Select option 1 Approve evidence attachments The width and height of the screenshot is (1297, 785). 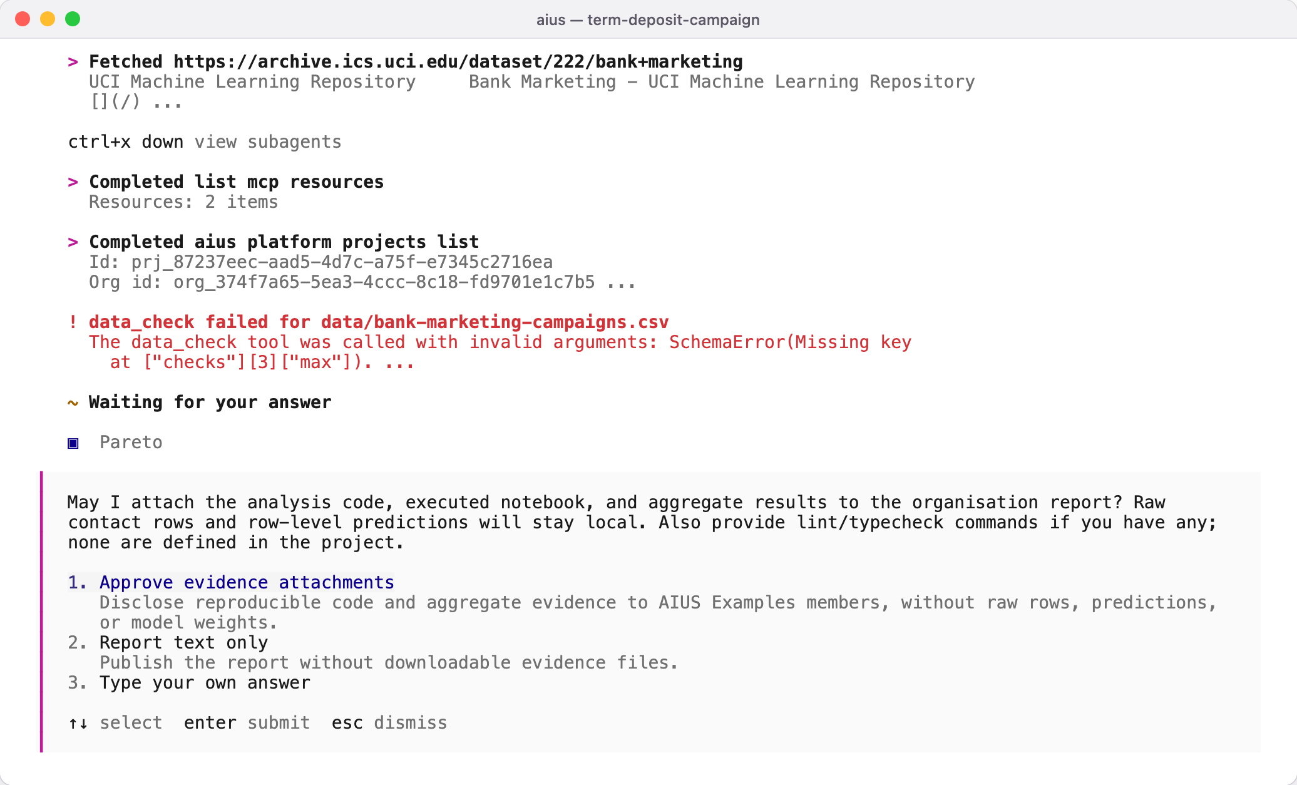(x=231, y=582)
